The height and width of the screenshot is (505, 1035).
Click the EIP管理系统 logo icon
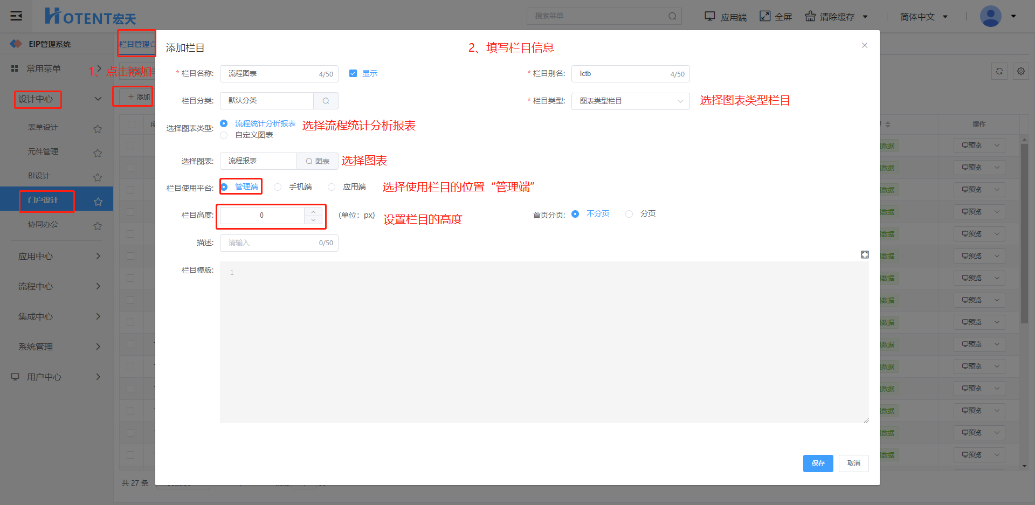[16, 44]
